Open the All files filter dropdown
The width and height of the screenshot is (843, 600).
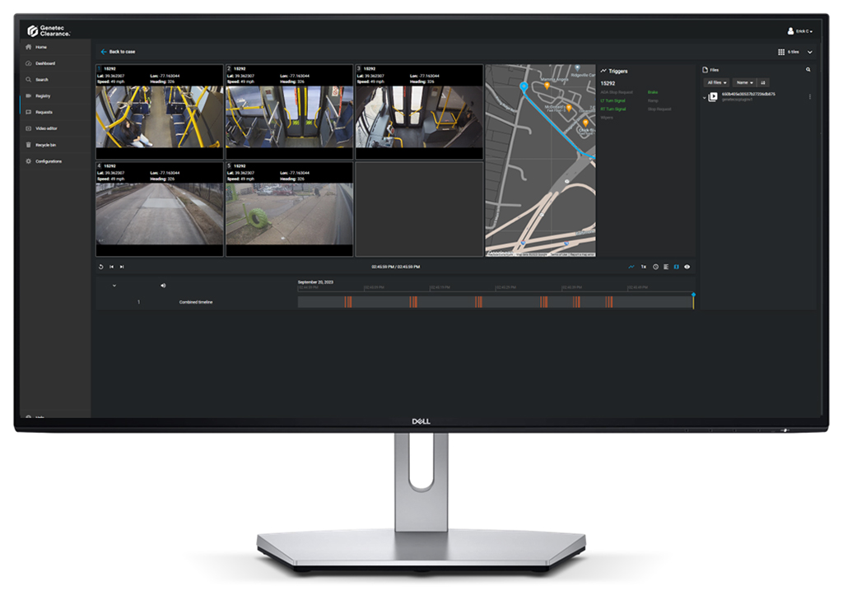point(717,82)
